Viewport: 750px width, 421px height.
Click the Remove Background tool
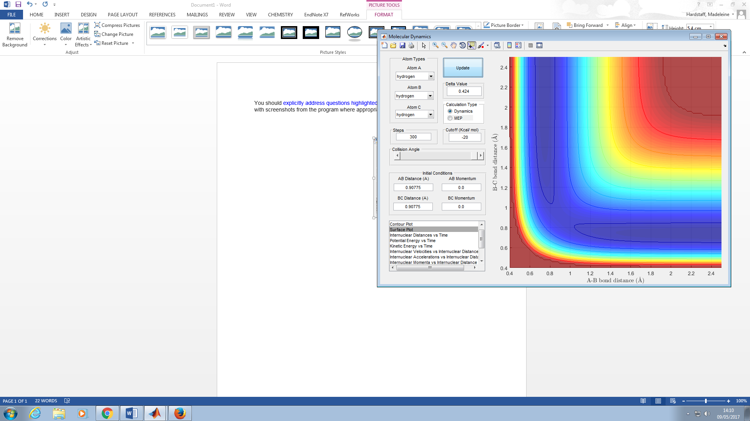tap(15, 35)
